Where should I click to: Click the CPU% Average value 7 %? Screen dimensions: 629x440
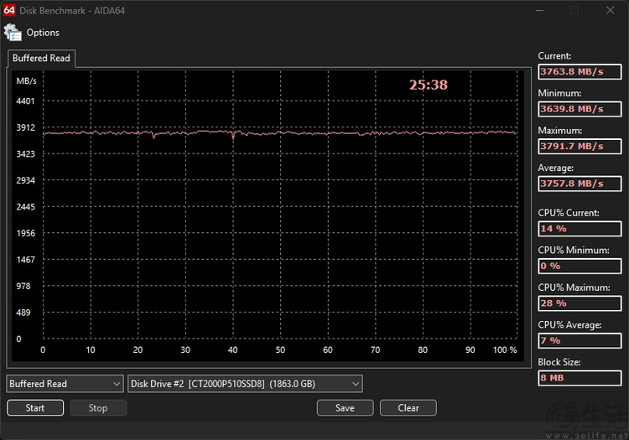(580, 340)
